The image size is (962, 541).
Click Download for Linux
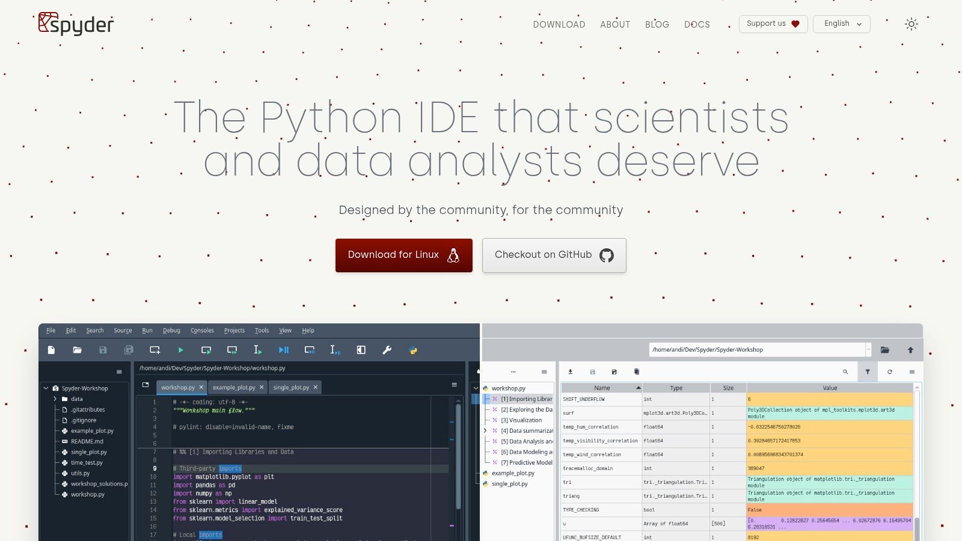[403, 255]
